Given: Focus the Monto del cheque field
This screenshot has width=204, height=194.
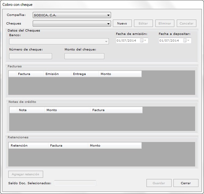Looking at the screenshot, I should (84, 56).
